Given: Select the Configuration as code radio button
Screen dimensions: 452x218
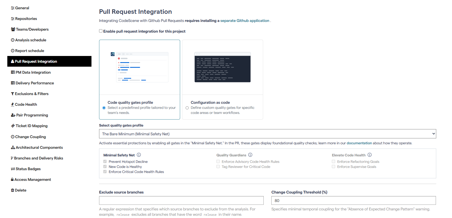Looking at the screenshot, I should tap(187, 108).
